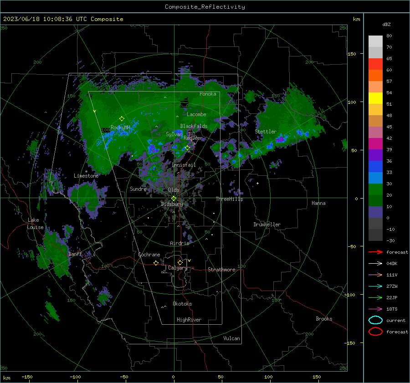Click the forecast label beside the red arrow
Viewport: 410px width, 383px height.
(397, 252)
